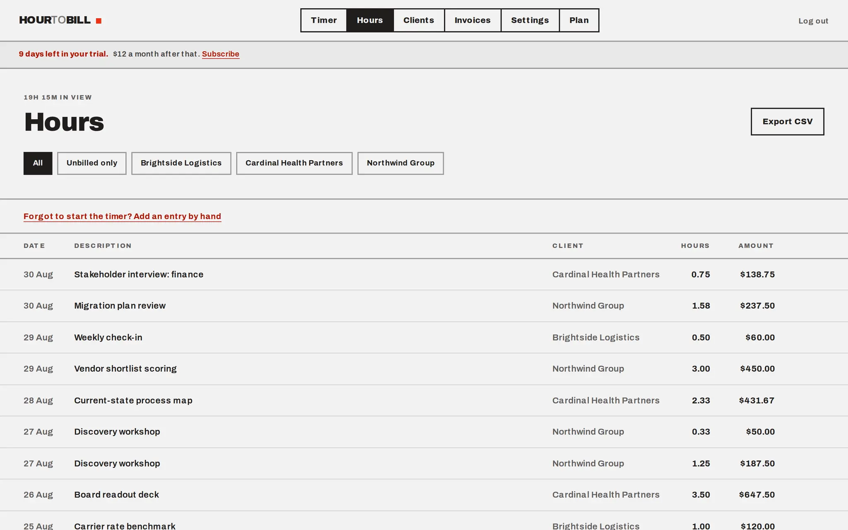Click the 28 Aug date cell
The width and height of the screenshot is (848, 530).
[x=38, y=400]
